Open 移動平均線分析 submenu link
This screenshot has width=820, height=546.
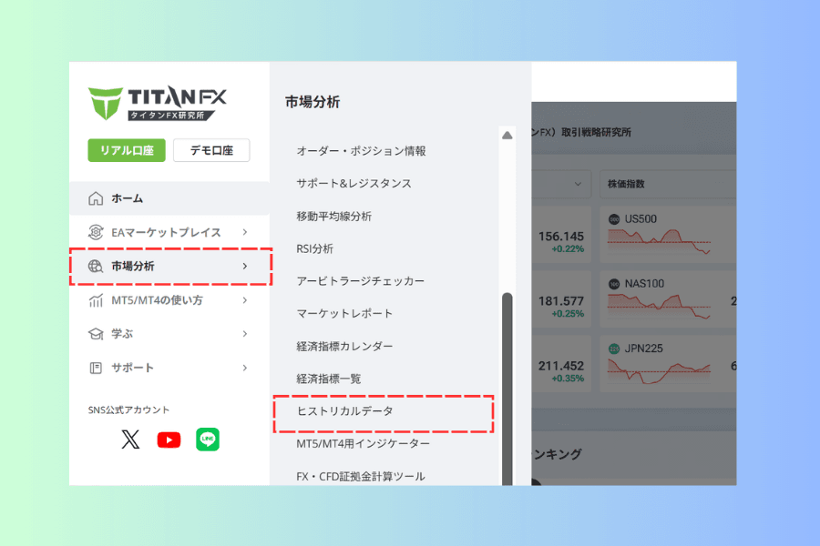tap(333, 217)
